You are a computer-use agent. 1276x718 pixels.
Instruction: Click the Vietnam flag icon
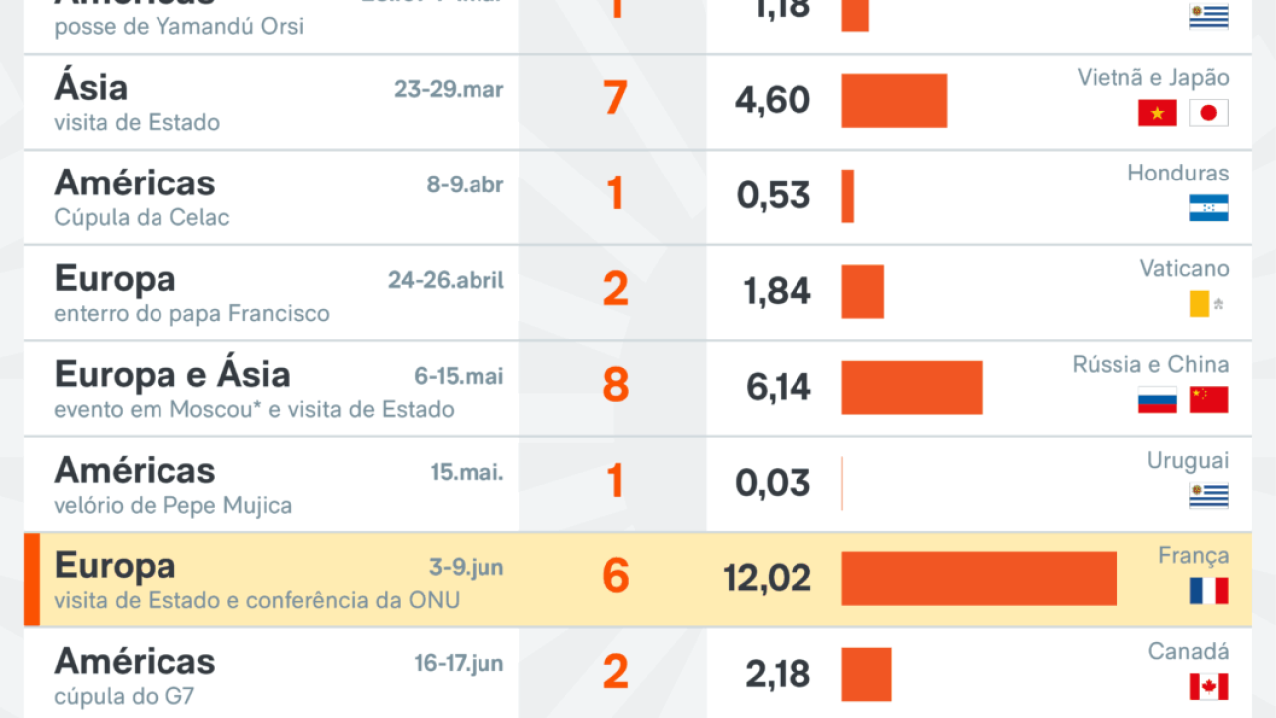(x=1157, y=113)
